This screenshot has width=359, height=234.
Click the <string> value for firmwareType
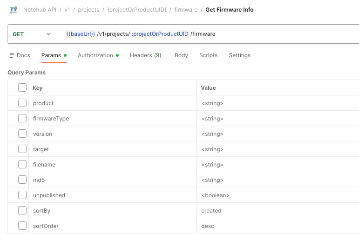point(212,119)
